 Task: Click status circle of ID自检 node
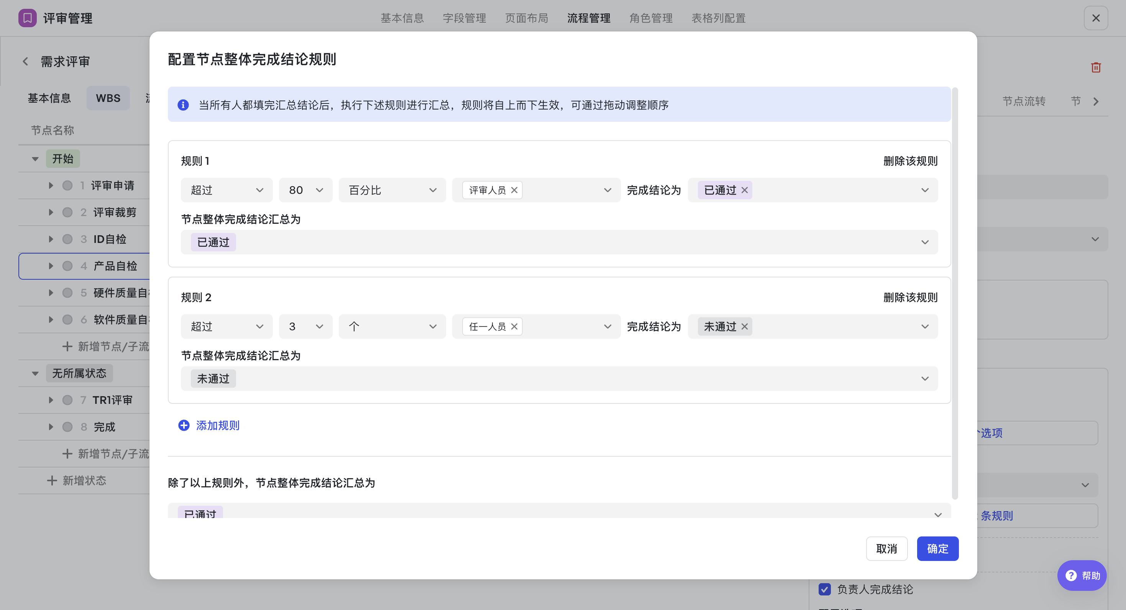(x=67, y=239)
